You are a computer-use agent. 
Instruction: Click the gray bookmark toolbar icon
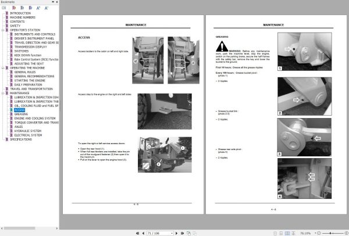pyautogui.click(x=22, y=8)
